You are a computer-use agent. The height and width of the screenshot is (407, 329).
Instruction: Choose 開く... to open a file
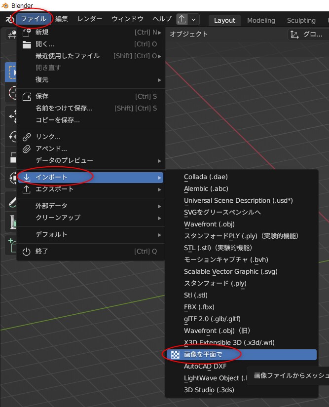91,44
